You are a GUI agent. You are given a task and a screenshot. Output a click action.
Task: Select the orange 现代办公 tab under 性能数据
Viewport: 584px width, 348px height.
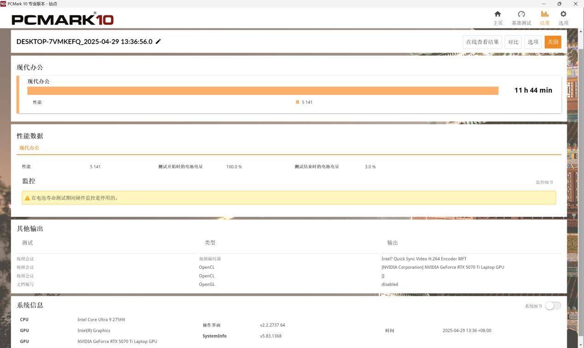[x=29, y=148]
